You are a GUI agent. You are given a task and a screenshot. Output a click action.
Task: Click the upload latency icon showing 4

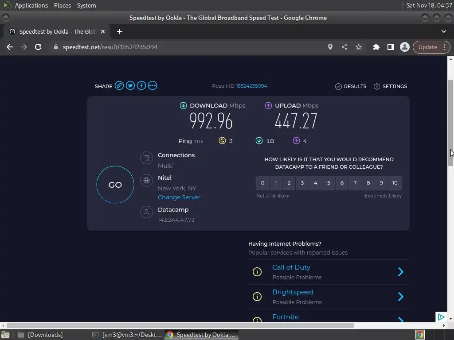pos(296,141)
